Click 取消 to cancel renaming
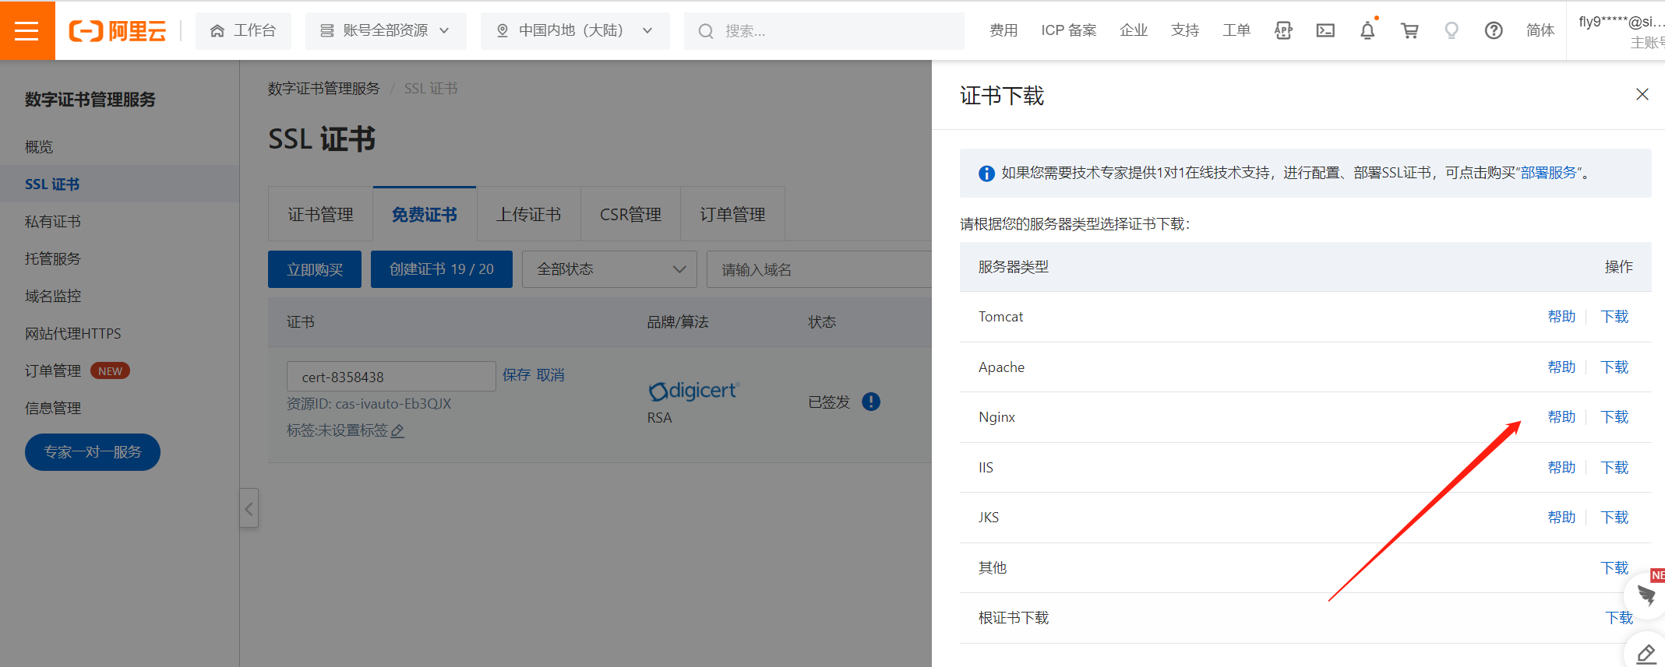 (x=551, y=375)
